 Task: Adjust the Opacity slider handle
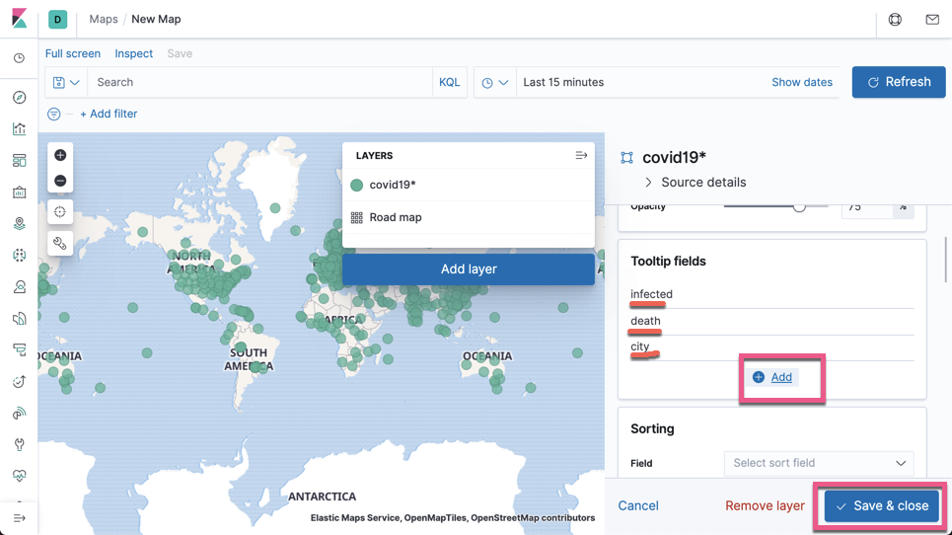click(x=800, y=206)
